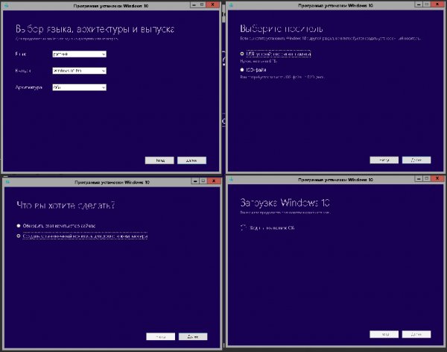Open the Архитектура dropdown in language selection window
Image resolution: width=447 pixels, height=352 pixels.
(79, 87)
